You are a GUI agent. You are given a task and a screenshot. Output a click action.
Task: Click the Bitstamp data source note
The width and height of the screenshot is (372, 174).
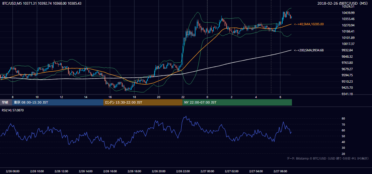point(328,158)
